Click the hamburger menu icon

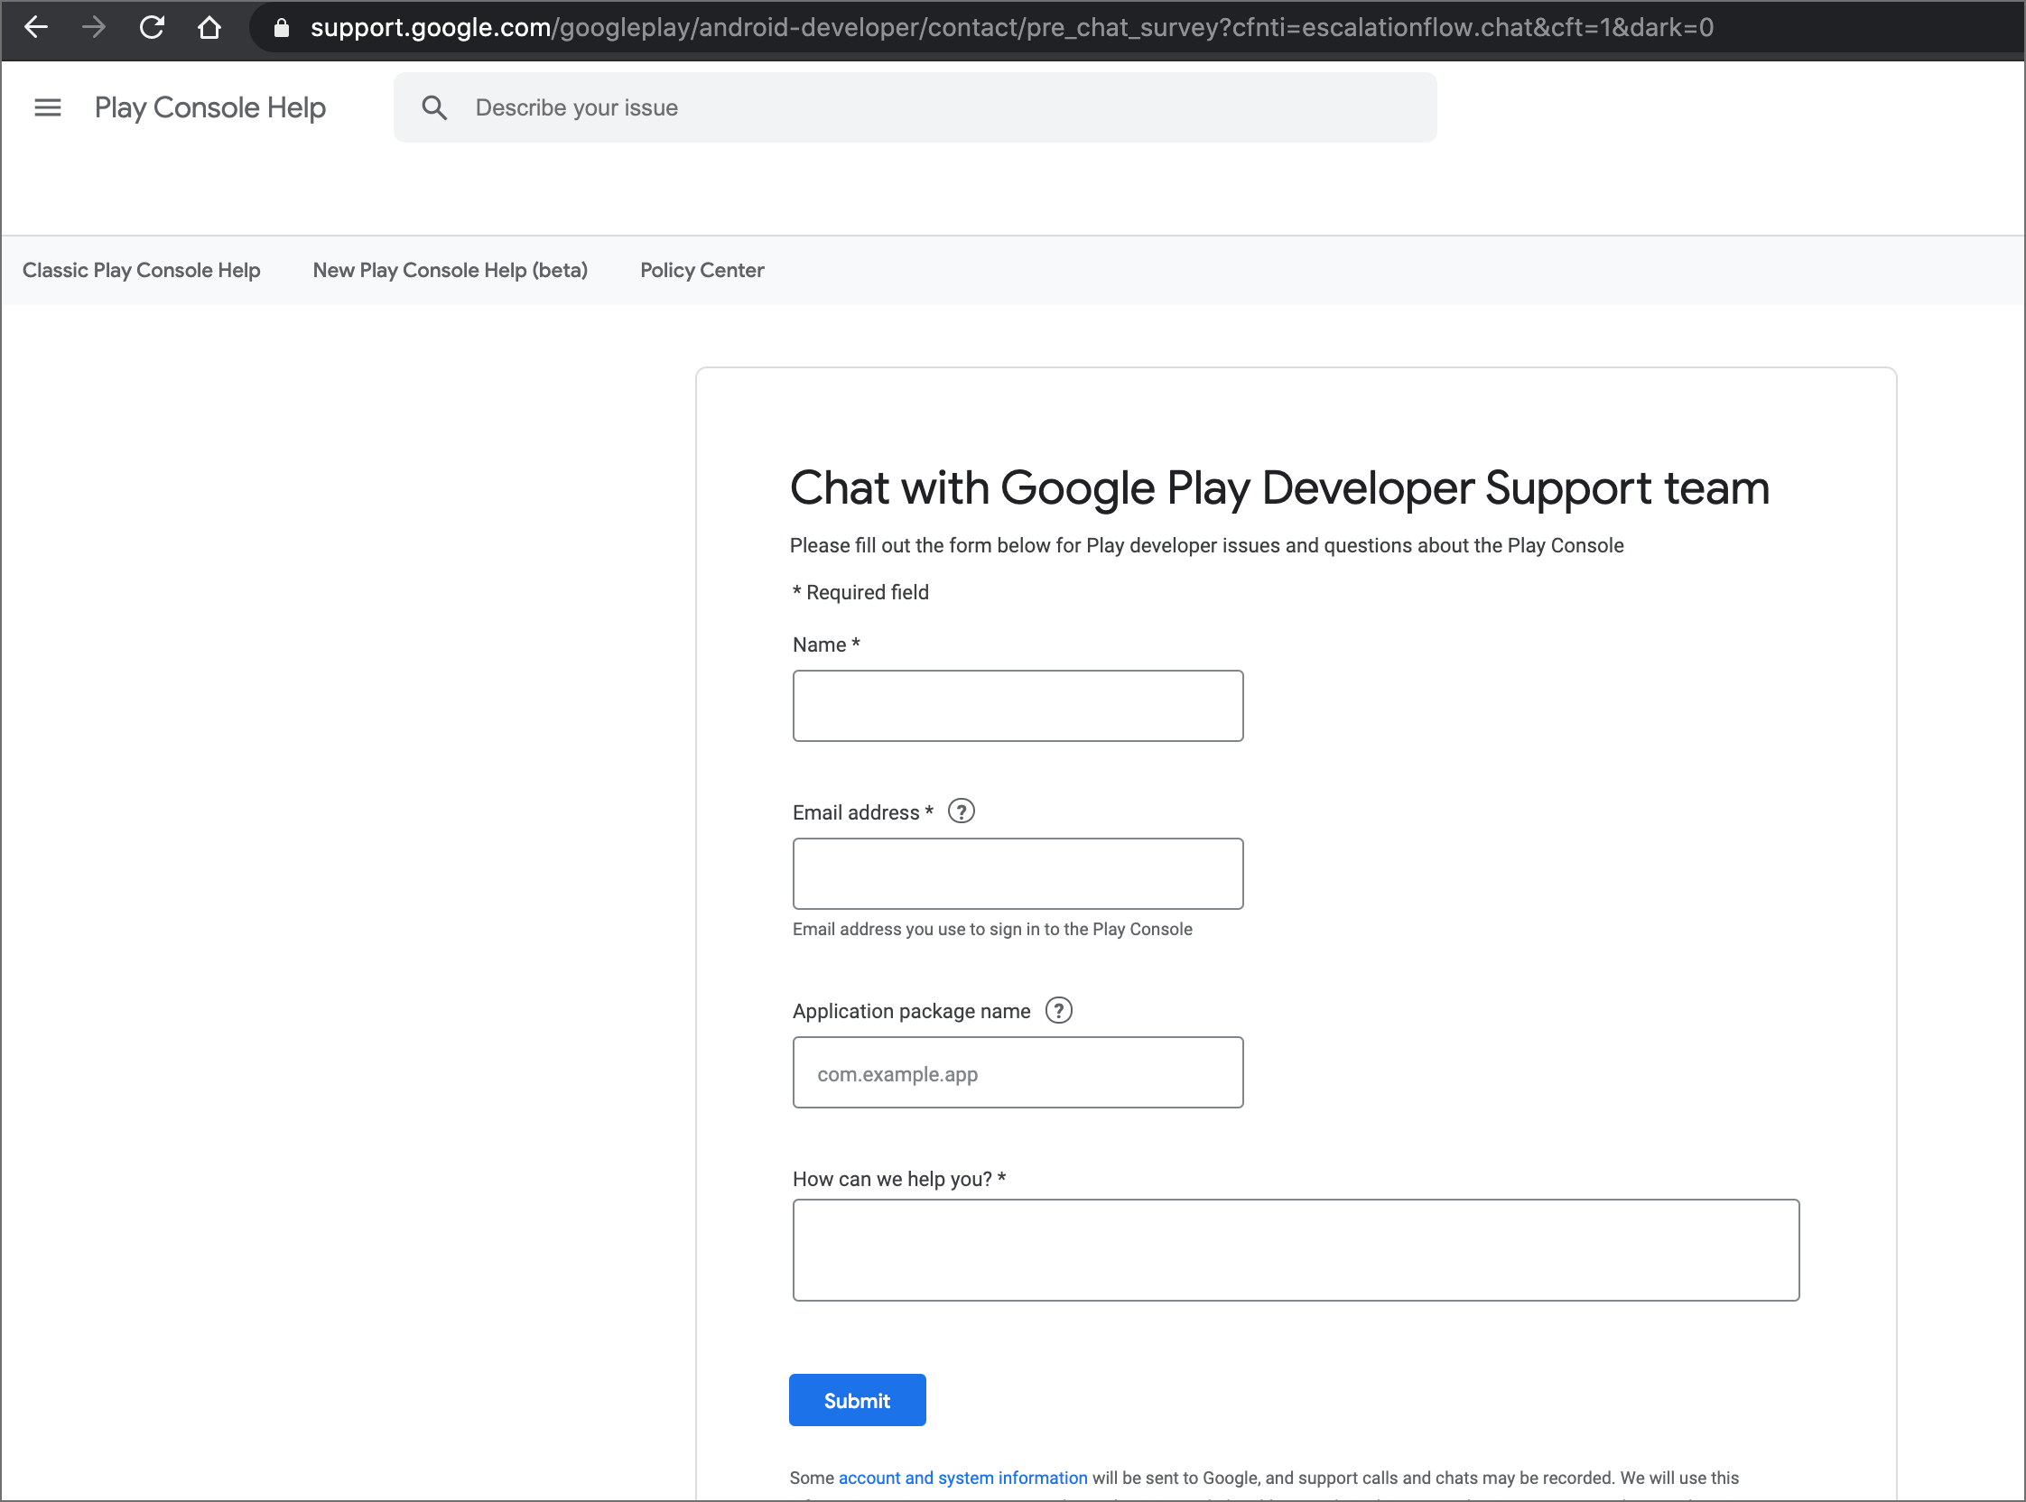tap(46, 106)
